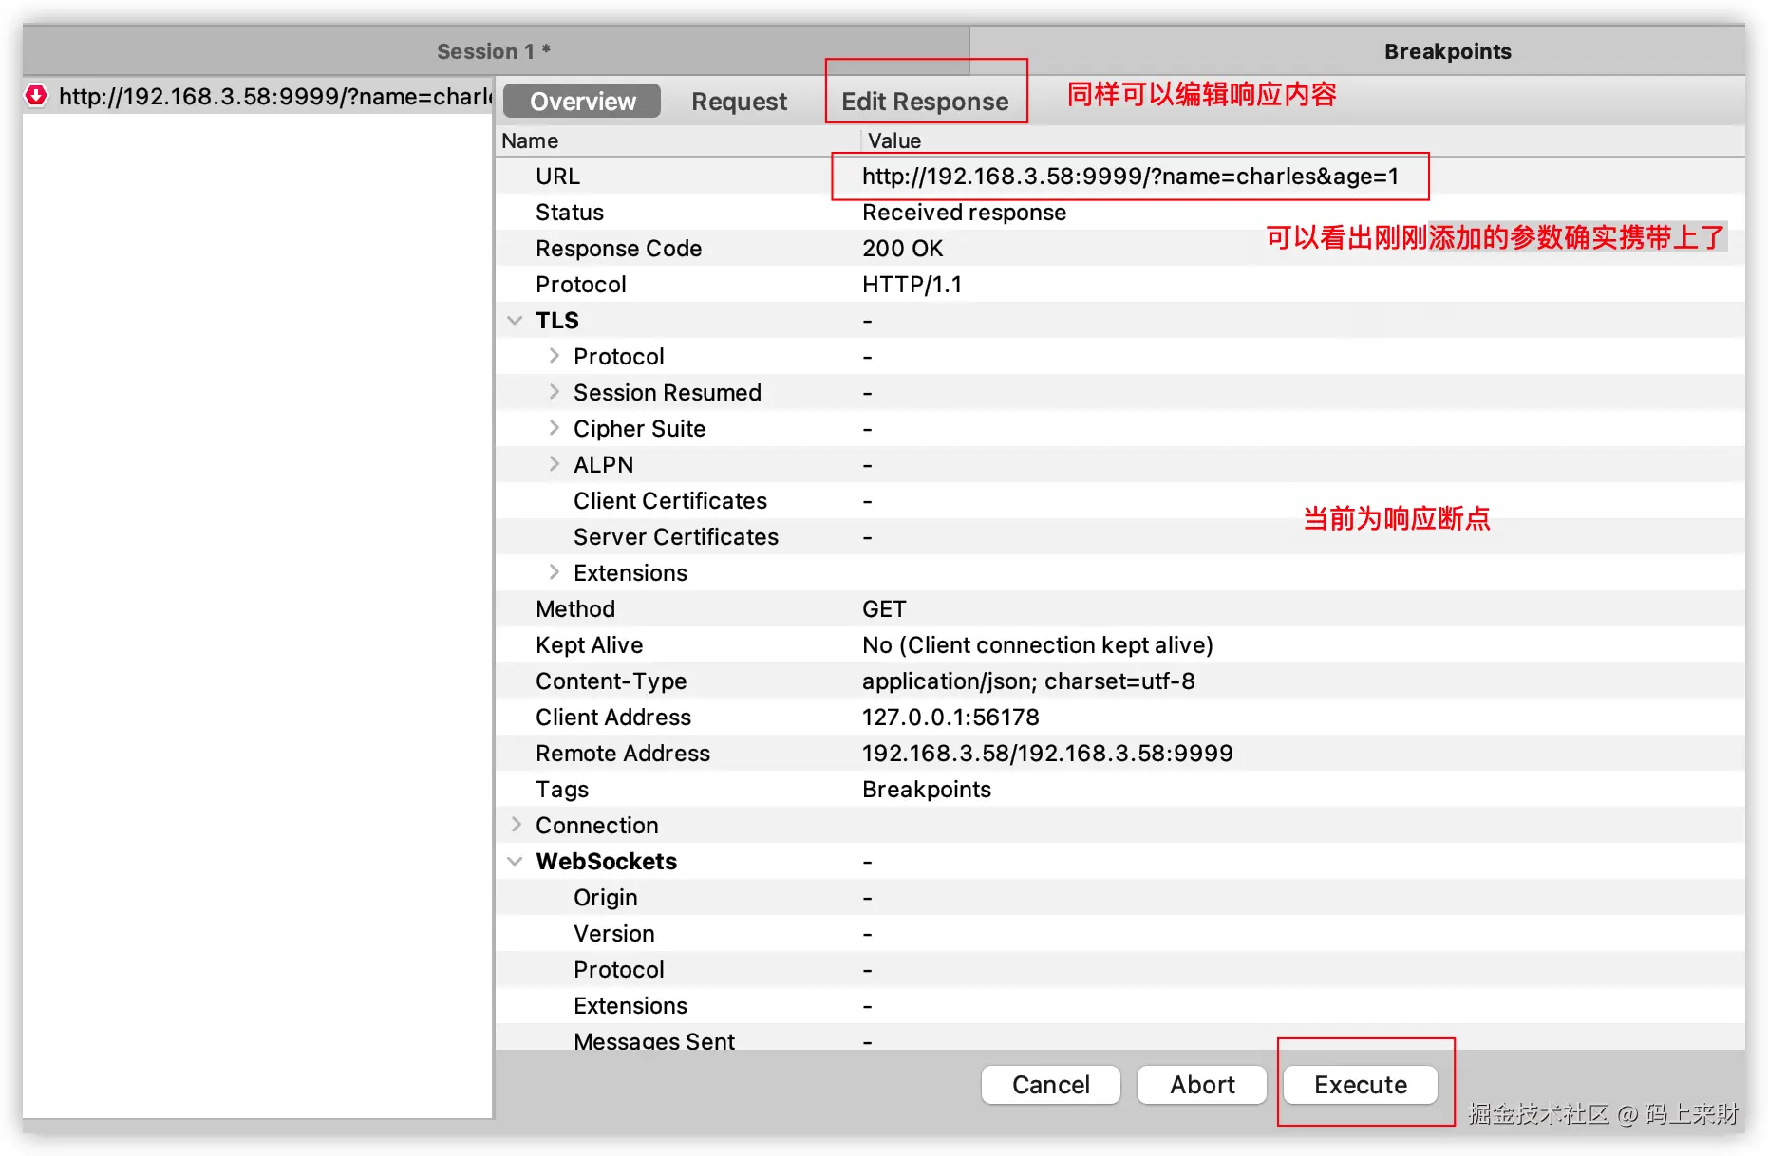Collapse the TLS section
Screen dimensions: 1768x1156
point(516,320)
